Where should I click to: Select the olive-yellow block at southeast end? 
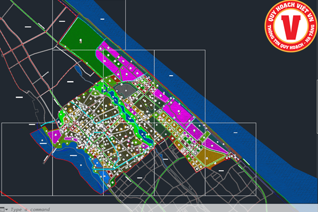tap(209, 156)
